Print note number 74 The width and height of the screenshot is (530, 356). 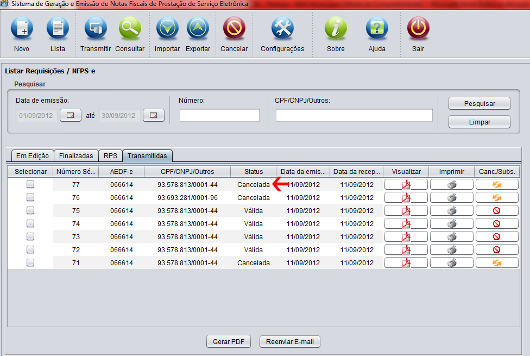pyautogui.click(x=452, y=224)
